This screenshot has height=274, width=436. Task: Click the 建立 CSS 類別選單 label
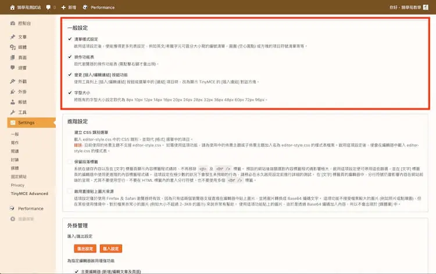click(x=91, y=132)
